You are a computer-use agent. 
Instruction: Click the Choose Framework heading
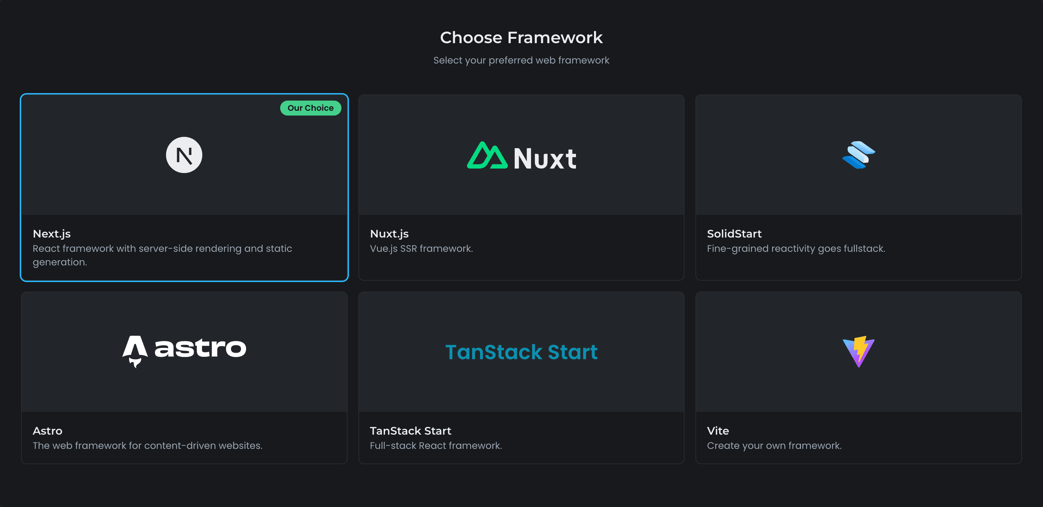pos(521,38)
